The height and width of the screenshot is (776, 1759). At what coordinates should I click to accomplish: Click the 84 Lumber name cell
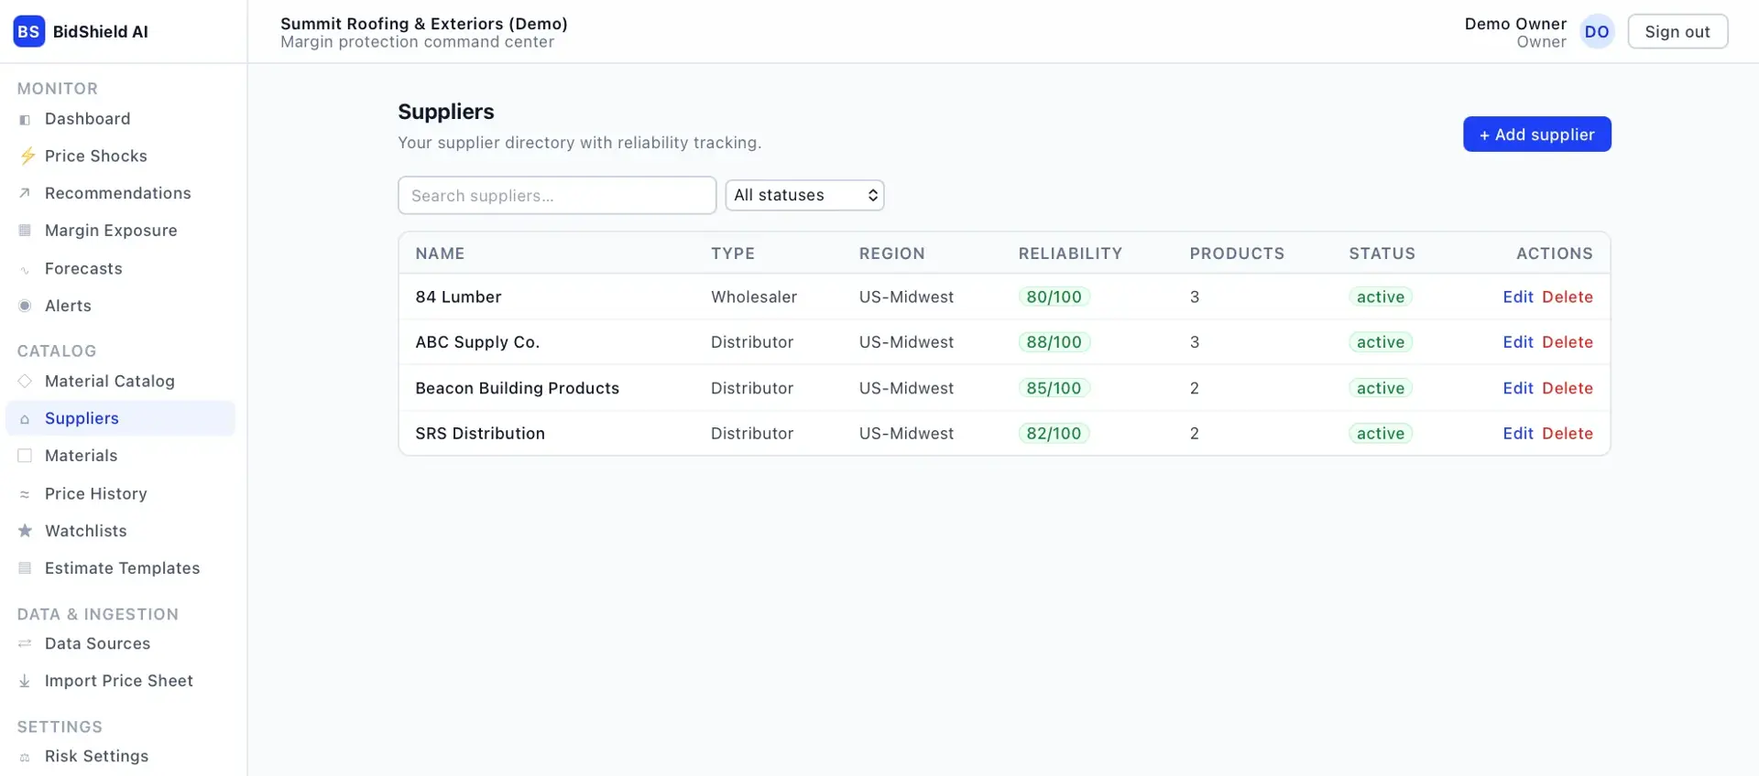[458, 296]
